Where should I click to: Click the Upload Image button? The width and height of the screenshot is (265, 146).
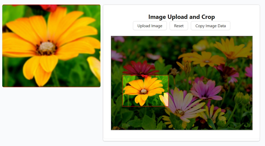(150, 26)
